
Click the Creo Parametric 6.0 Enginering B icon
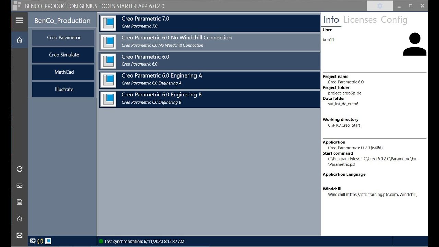(x=108, y=99)
